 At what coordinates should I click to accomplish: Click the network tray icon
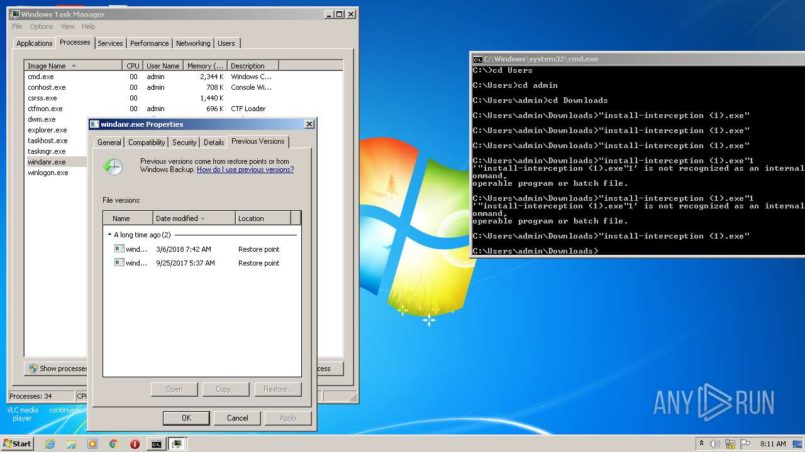coord(730,444)
